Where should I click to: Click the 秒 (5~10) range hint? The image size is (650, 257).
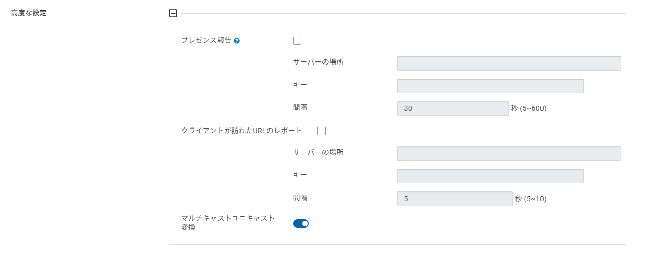(530, 199)
